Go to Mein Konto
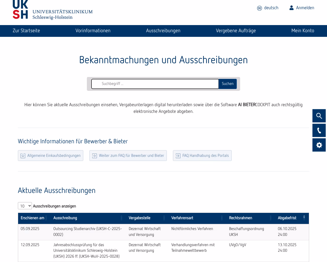Image resolution: width=327 pixels, height=262 pixels. 303,30
